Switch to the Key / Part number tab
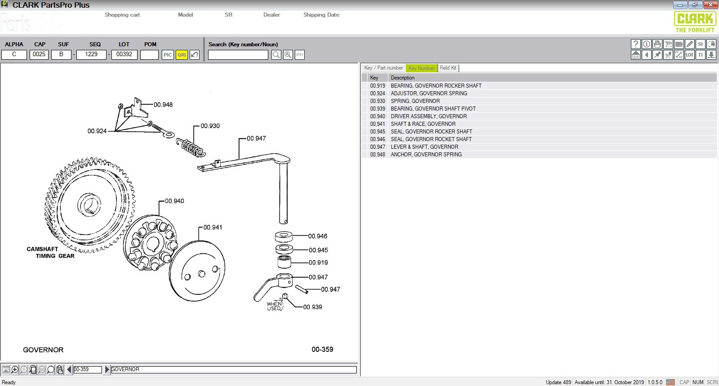This screenshot has width=719, height=386. click(x=383, y=68)
